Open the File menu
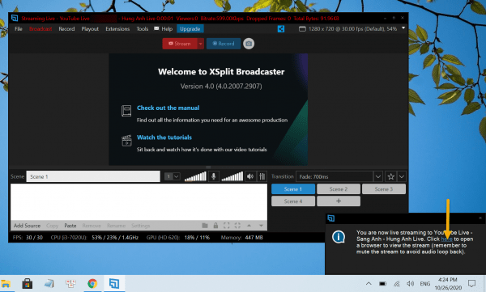 click(19, 29)
